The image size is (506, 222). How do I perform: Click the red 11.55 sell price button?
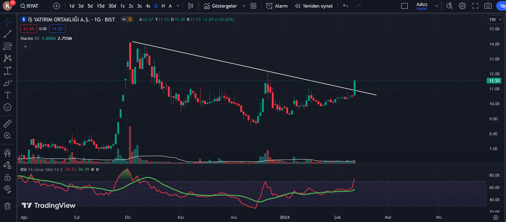[x=28, y=29]
